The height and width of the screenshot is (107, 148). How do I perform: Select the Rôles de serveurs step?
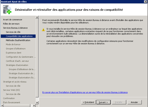pos(11,24)
